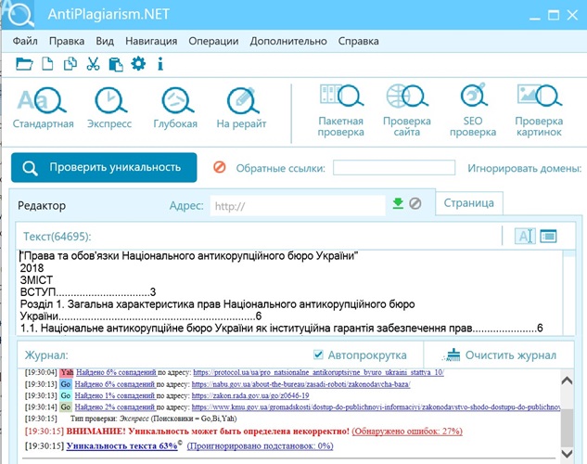587x464 pixels.
Task: Click the line starting with Розділ 1.
Action: pyautogui.click(x=218, y=304)
